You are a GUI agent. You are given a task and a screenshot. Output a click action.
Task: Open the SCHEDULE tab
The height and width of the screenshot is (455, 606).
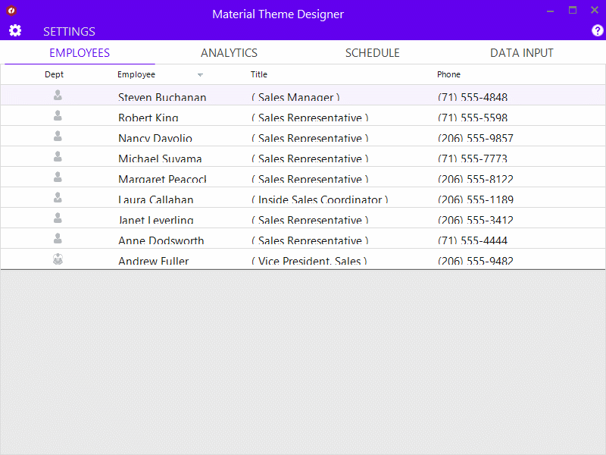373,53
